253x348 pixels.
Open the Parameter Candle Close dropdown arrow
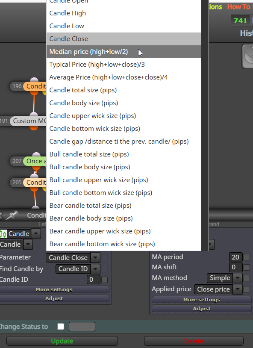click(95, 257)
